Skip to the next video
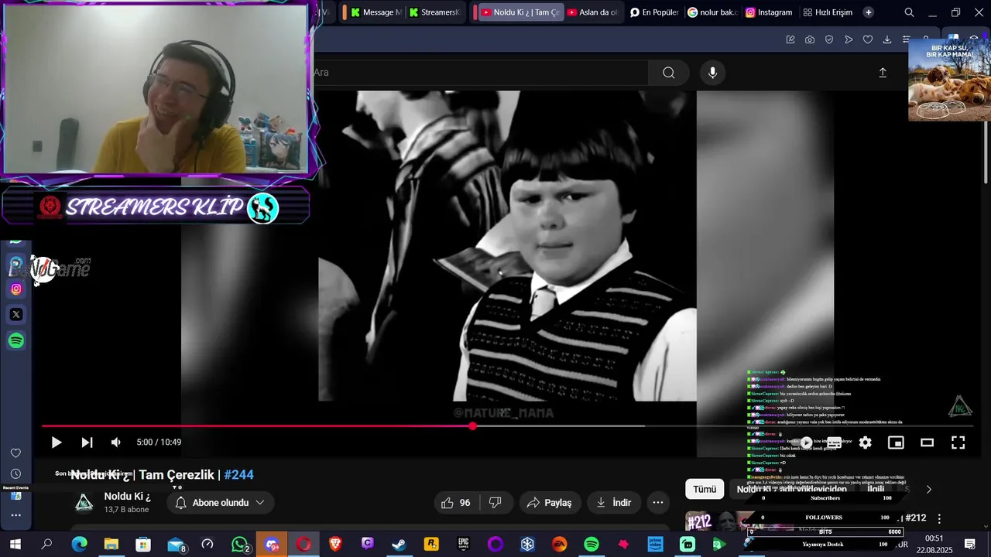The height and width of the screenshot is (557, 991). point(87,443)
